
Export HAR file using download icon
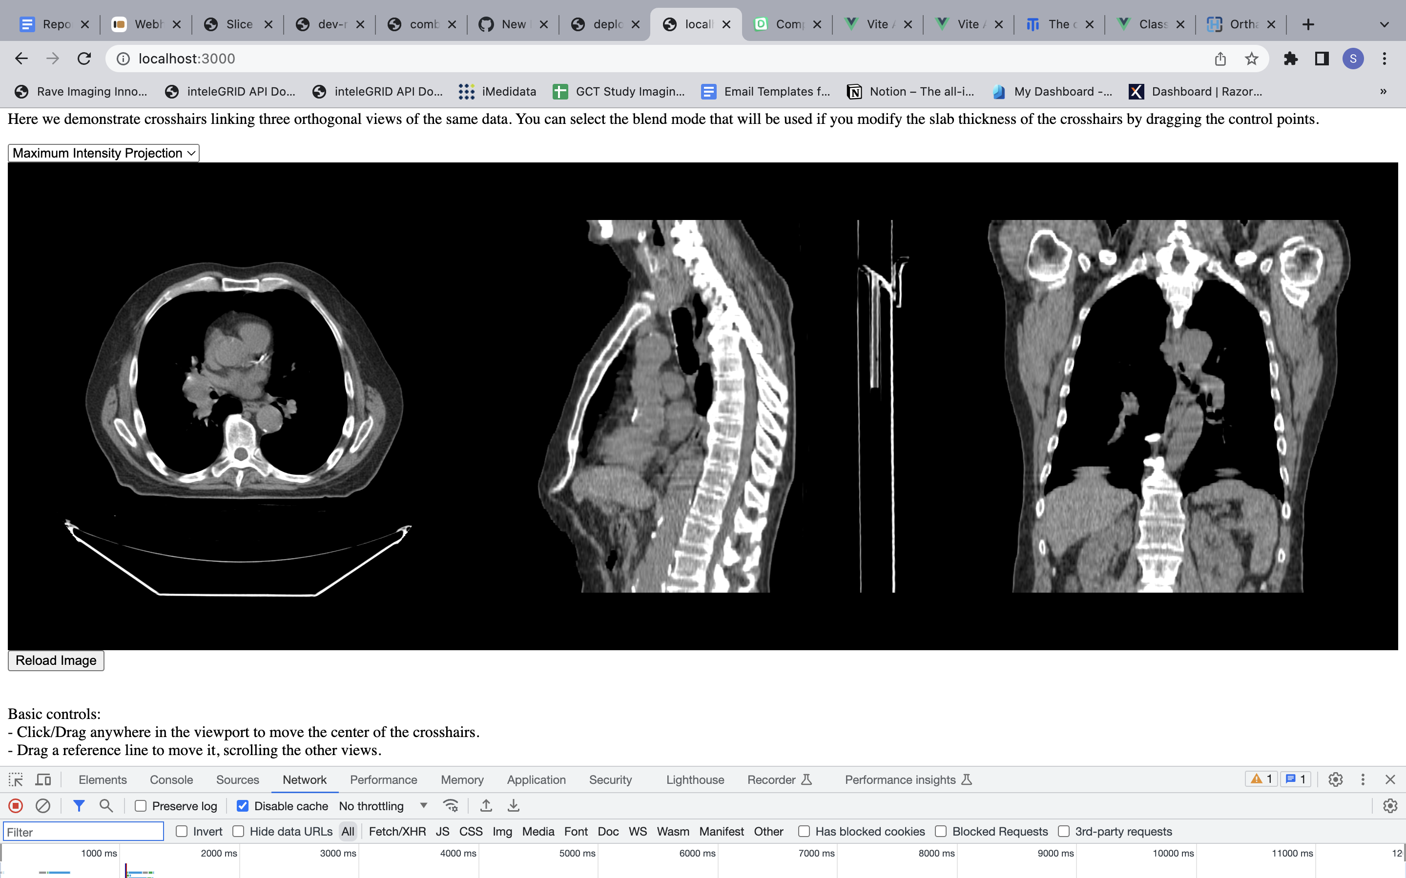(x=514, y=805)
